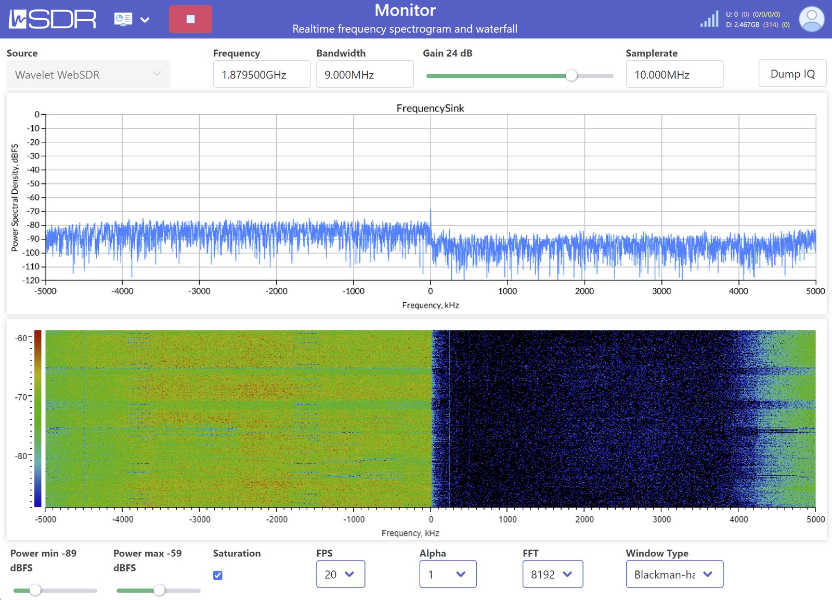Open the user profile avatar
The height and width of the screenshot is (600, 832).
tap(811, 19)
